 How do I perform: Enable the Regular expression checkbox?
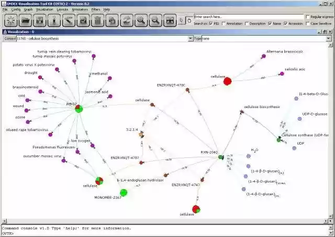[308, 17]
